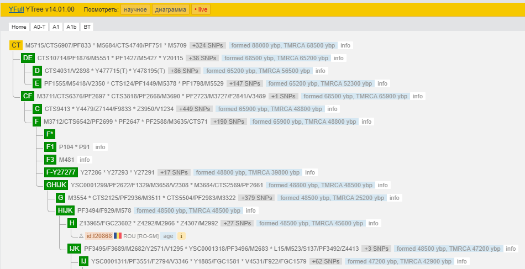Open info for IJ row
This screenshot has width=525, height=269.
461,262
